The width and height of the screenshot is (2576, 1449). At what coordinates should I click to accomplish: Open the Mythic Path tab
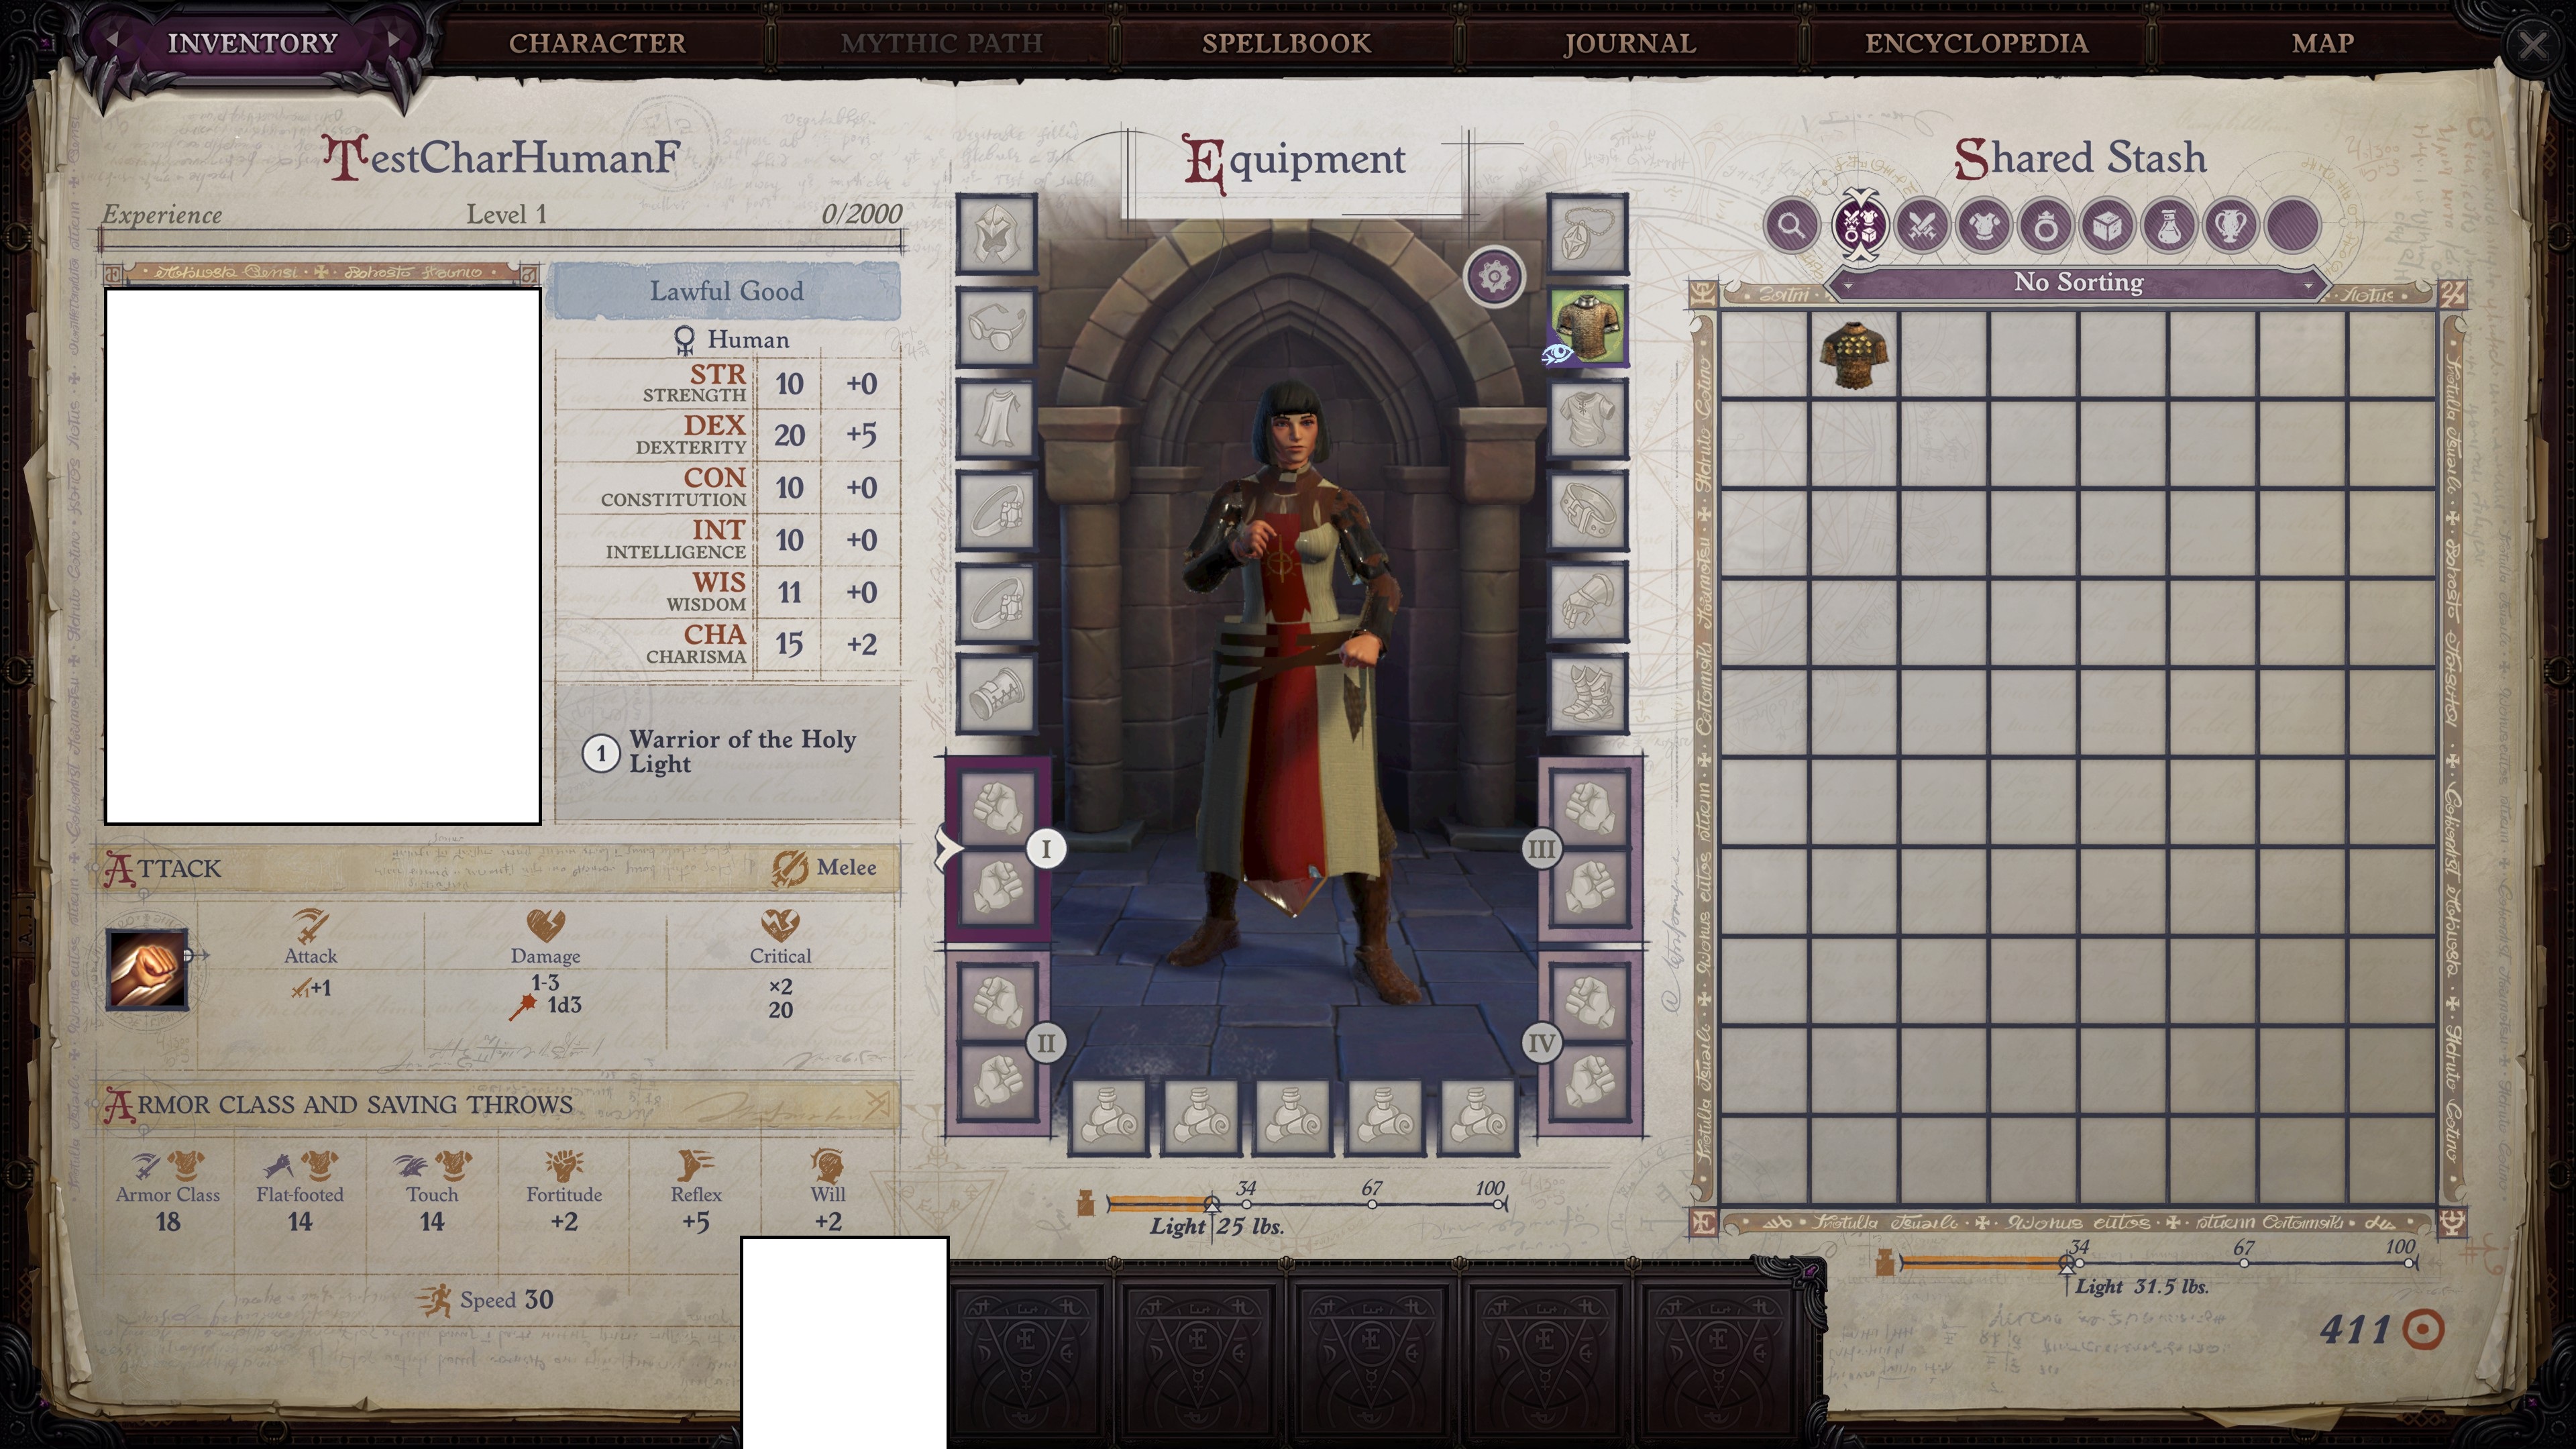(941, 43)
